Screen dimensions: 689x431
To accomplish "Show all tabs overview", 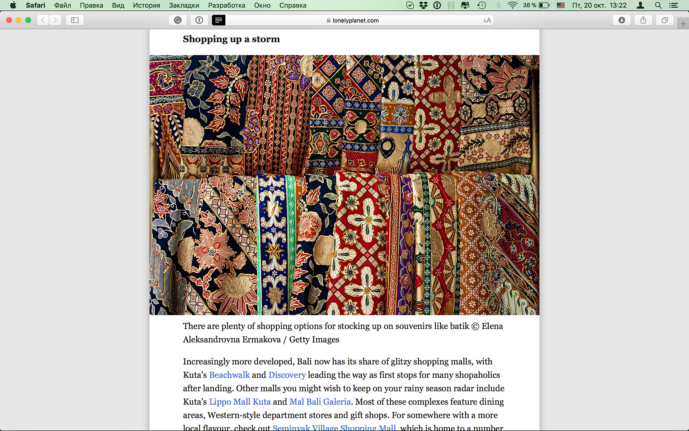I will pos(665,20).
